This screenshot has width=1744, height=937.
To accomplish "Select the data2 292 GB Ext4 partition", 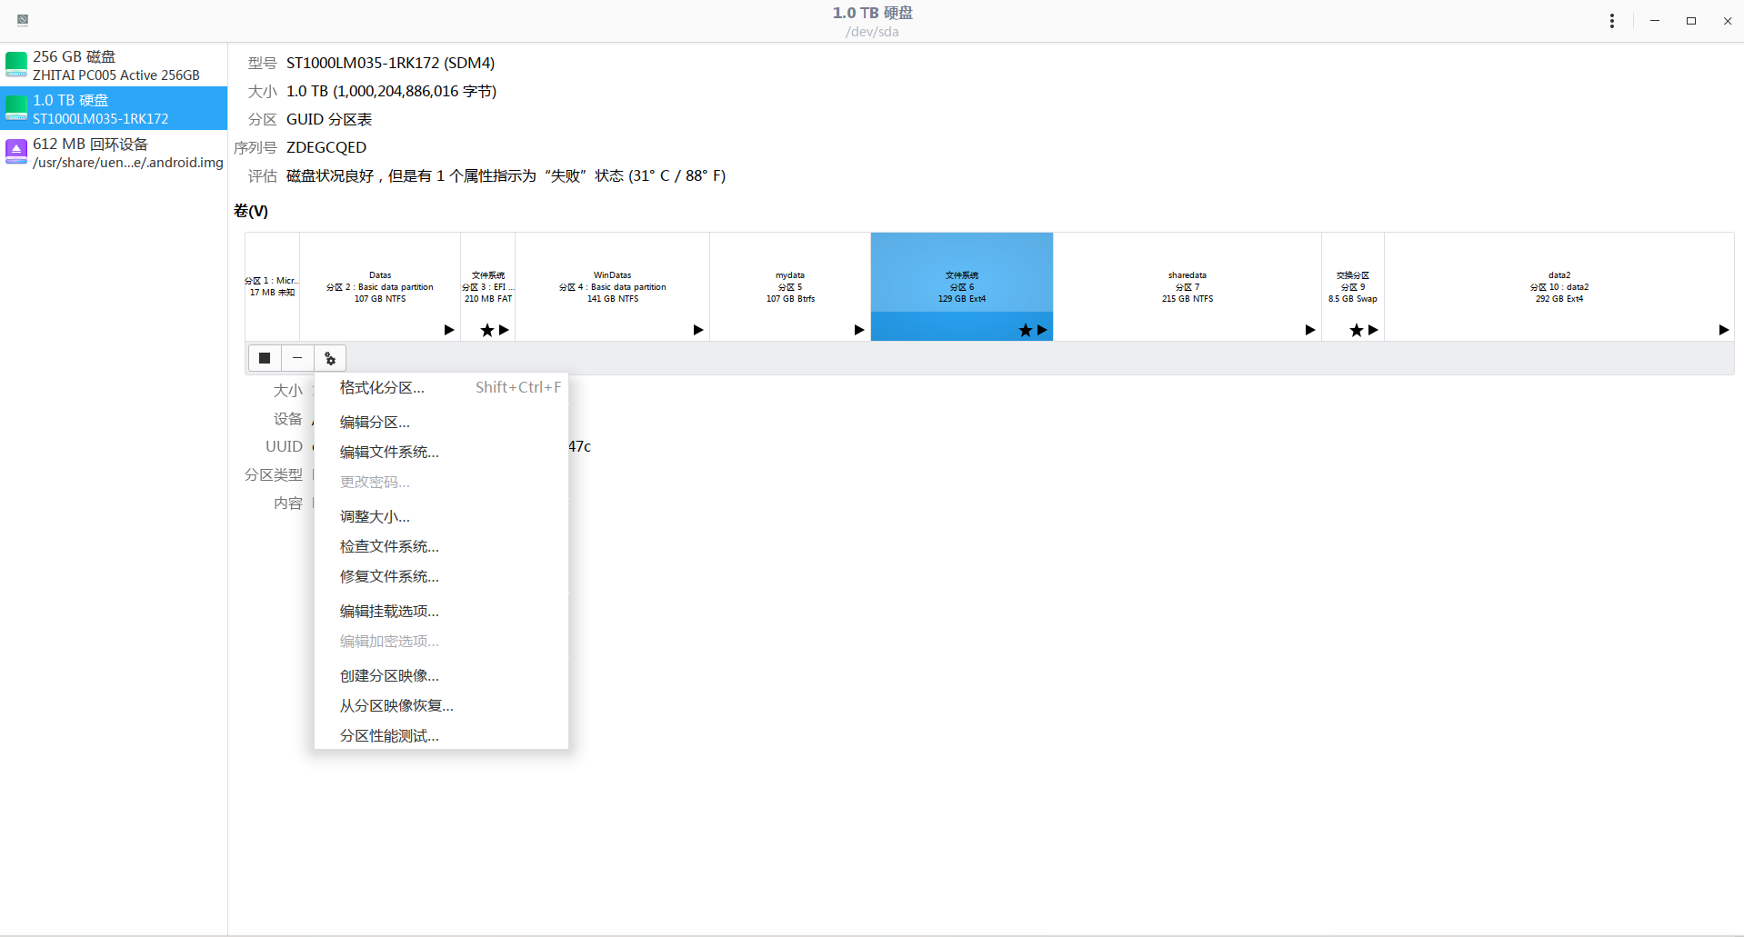I will [1559, 287].
